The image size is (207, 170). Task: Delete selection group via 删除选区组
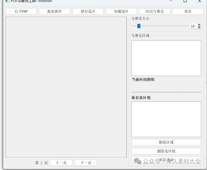coord(166,151)
